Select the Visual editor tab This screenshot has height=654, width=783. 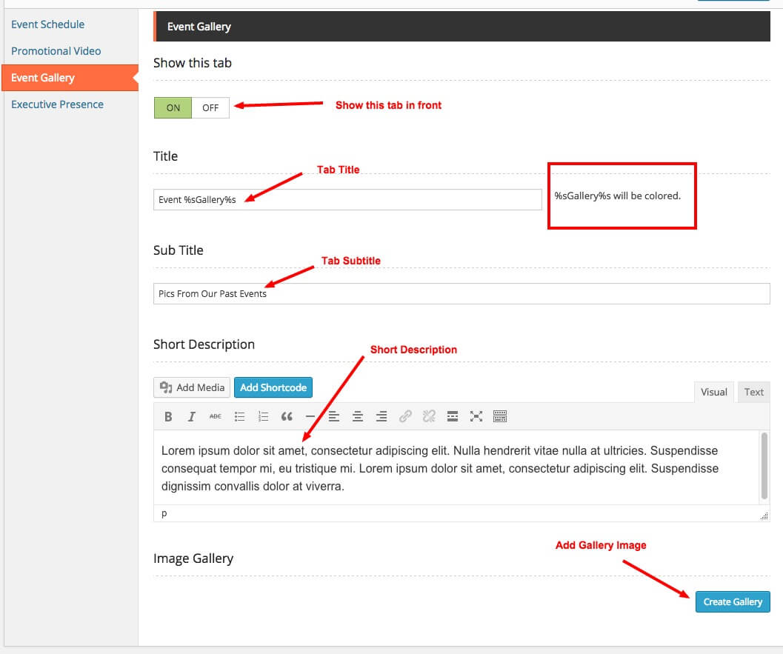713,393
